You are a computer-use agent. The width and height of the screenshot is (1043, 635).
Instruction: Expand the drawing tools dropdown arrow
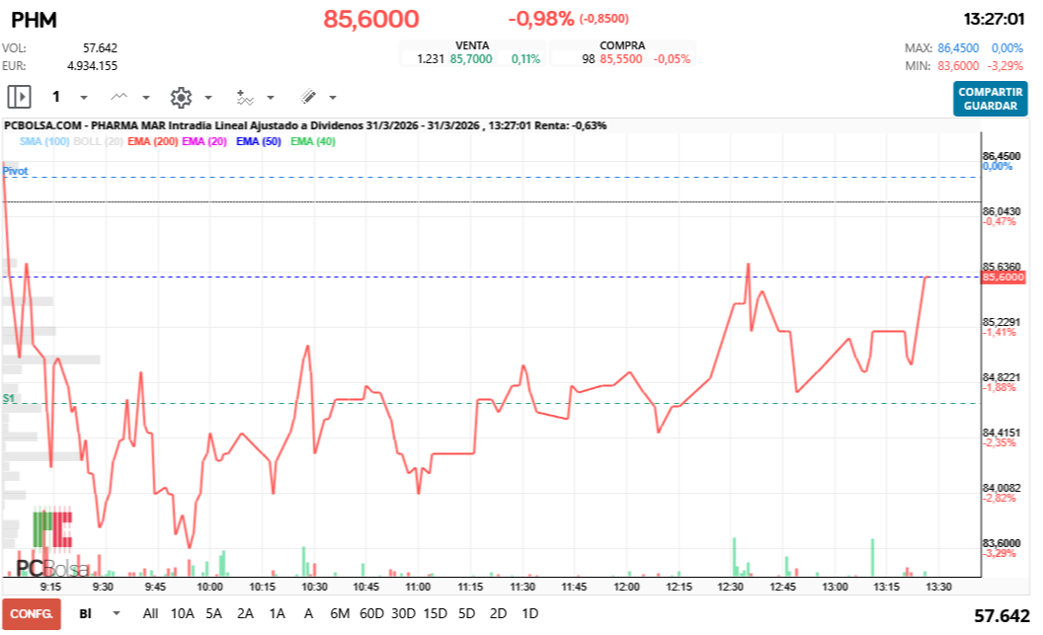click(333, 98)
